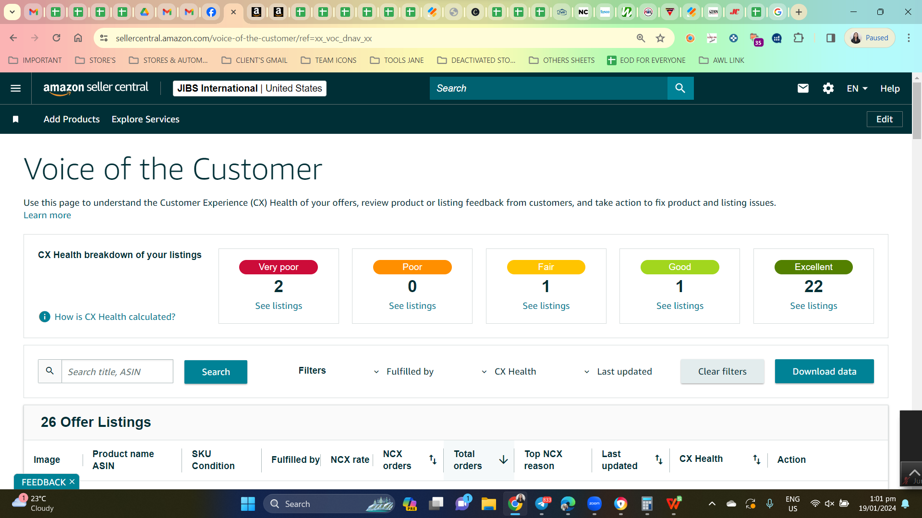The height and width of the screenshot is (518, 922).
Task: Open the browser extensions puzzle icon
Action: click(x=799, y=38)
